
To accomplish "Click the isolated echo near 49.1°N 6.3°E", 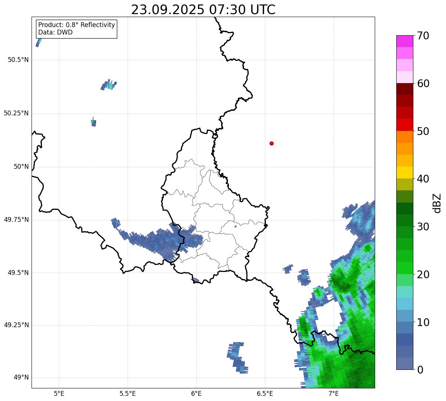I will click(237, 357).
